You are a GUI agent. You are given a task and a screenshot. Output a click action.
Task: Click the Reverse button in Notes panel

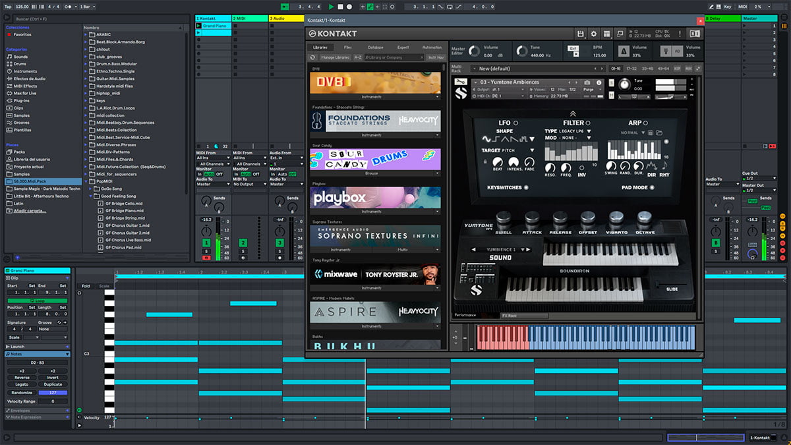point(21,378)
